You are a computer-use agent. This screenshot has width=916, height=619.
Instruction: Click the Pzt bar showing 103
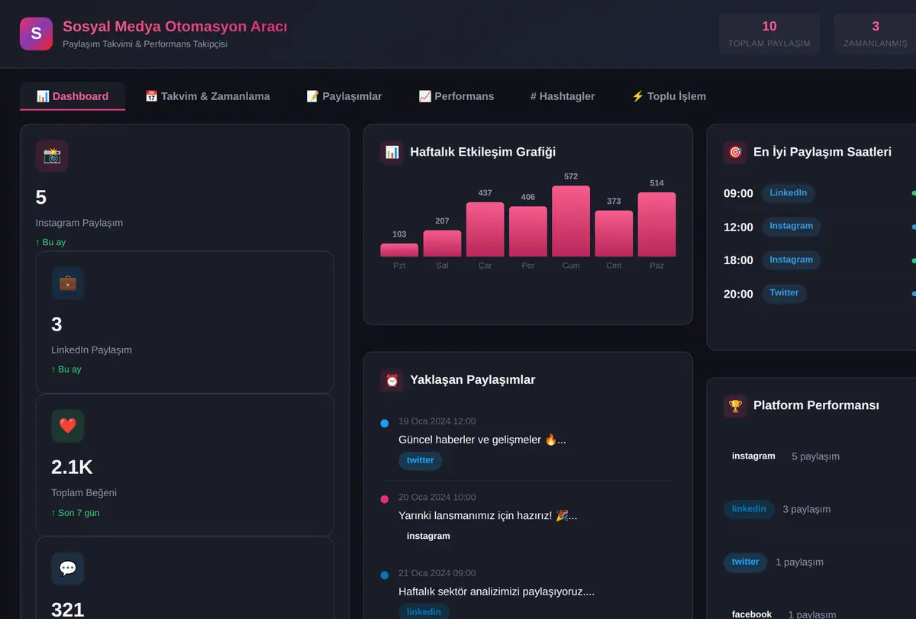[399, 250]
